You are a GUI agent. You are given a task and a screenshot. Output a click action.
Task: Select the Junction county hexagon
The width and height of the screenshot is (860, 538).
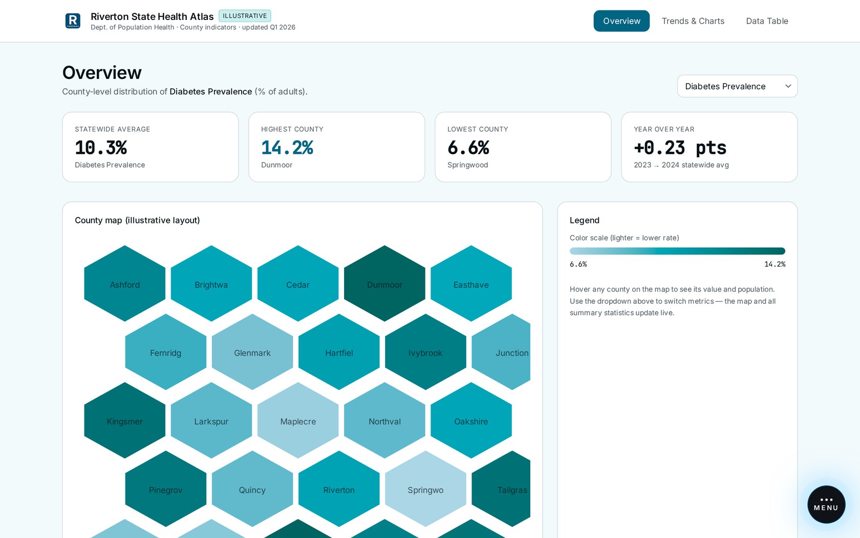point(501,352)
